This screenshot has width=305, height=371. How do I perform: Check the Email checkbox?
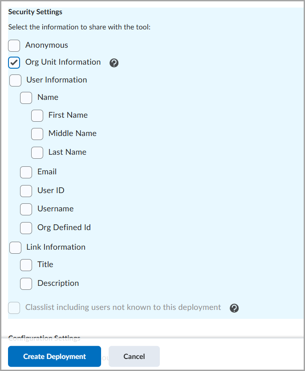point(26,172)
